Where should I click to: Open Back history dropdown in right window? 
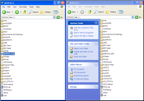tap(78, 12)
